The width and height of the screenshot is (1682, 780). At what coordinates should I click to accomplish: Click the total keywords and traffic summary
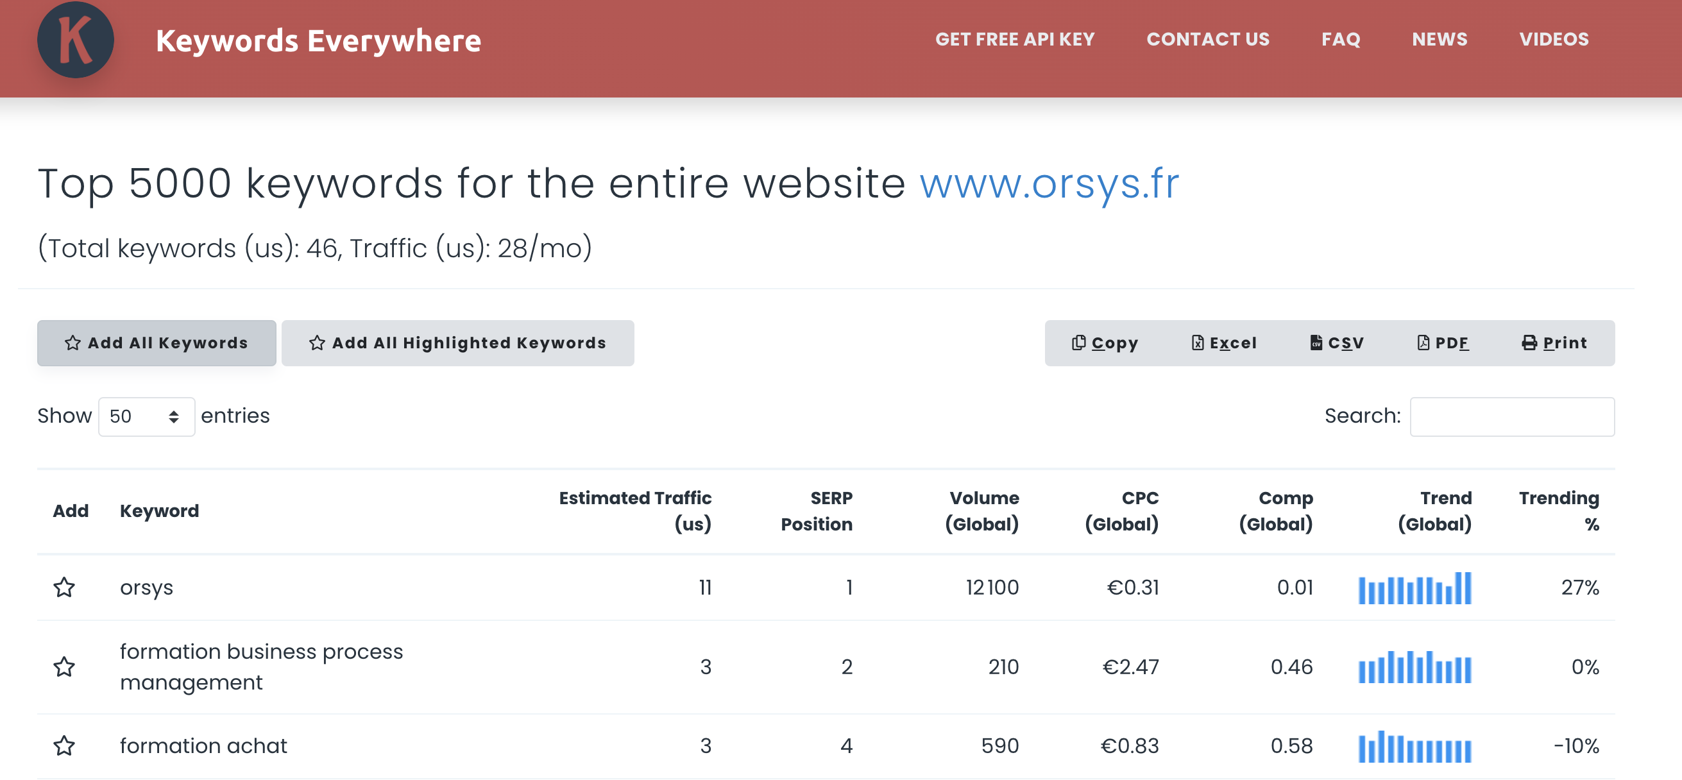tap(315, 249)
